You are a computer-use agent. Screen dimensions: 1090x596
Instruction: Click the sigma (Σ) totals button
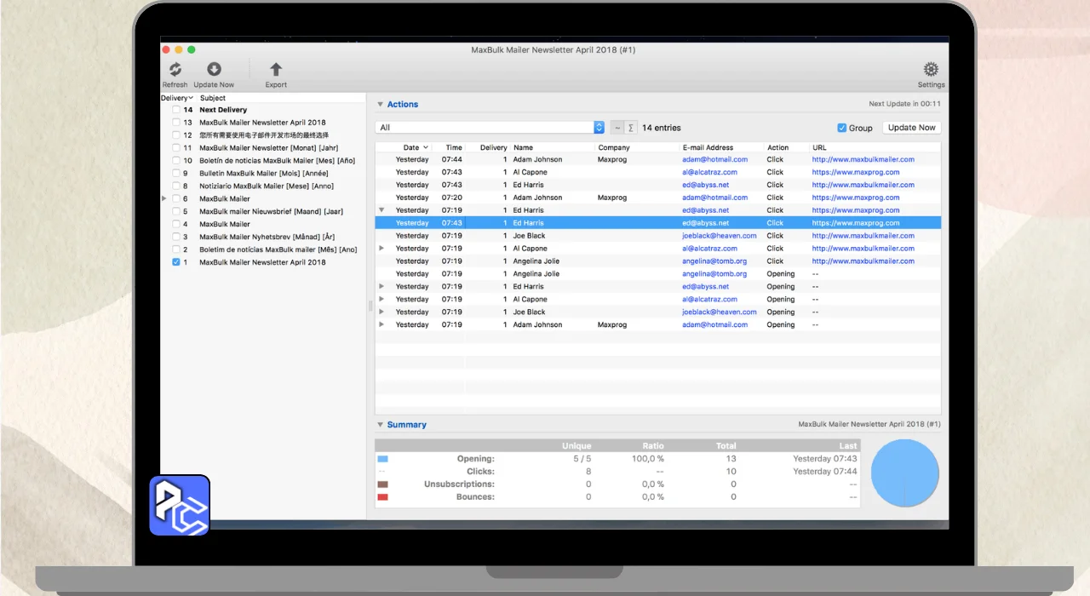[x=630, y=128]
